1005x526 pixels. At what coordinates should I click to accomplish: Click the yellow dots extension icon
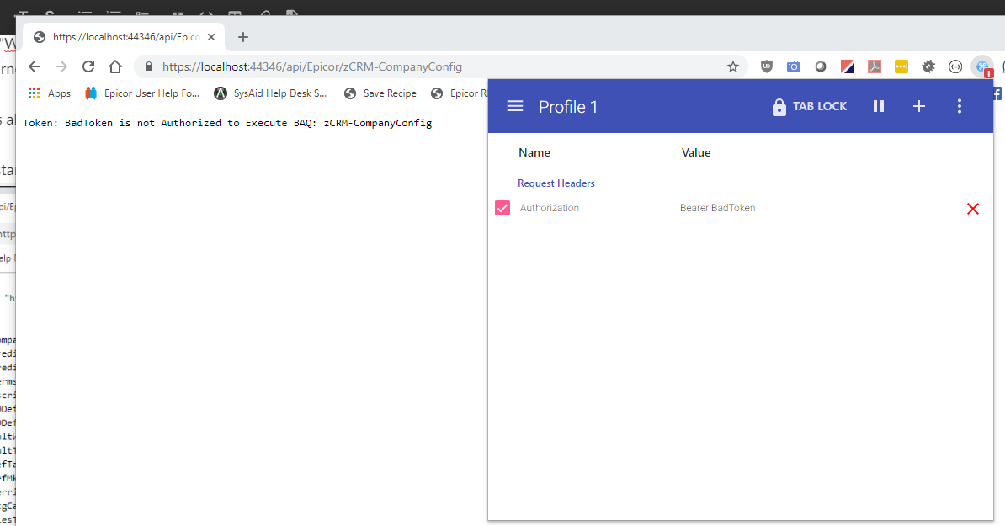click(x=901, y=66)
